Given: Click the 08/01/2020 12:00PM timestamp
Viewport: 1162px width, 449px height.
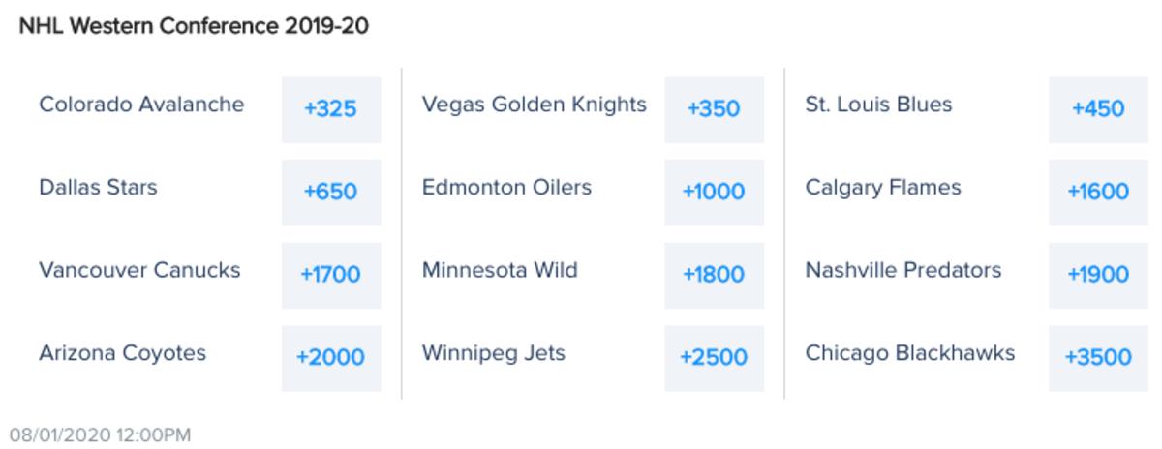Looking at the screenshot, I should point(101,435).
